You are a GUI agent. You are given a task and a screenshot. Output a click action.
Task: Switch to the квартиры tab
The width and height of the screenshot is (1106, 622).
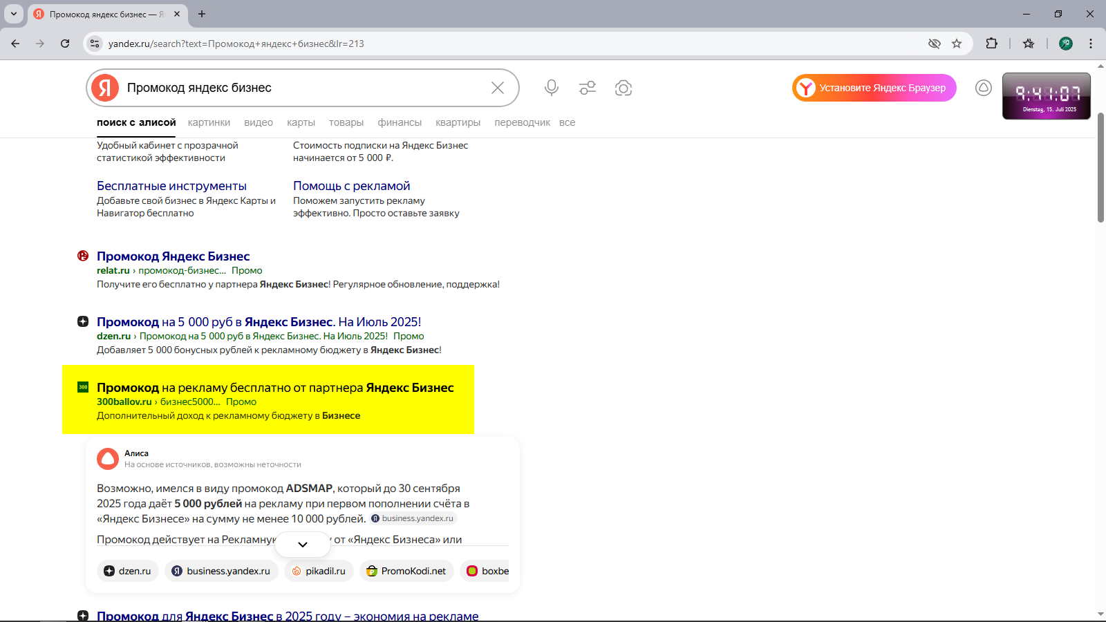(x=458, y=122)
